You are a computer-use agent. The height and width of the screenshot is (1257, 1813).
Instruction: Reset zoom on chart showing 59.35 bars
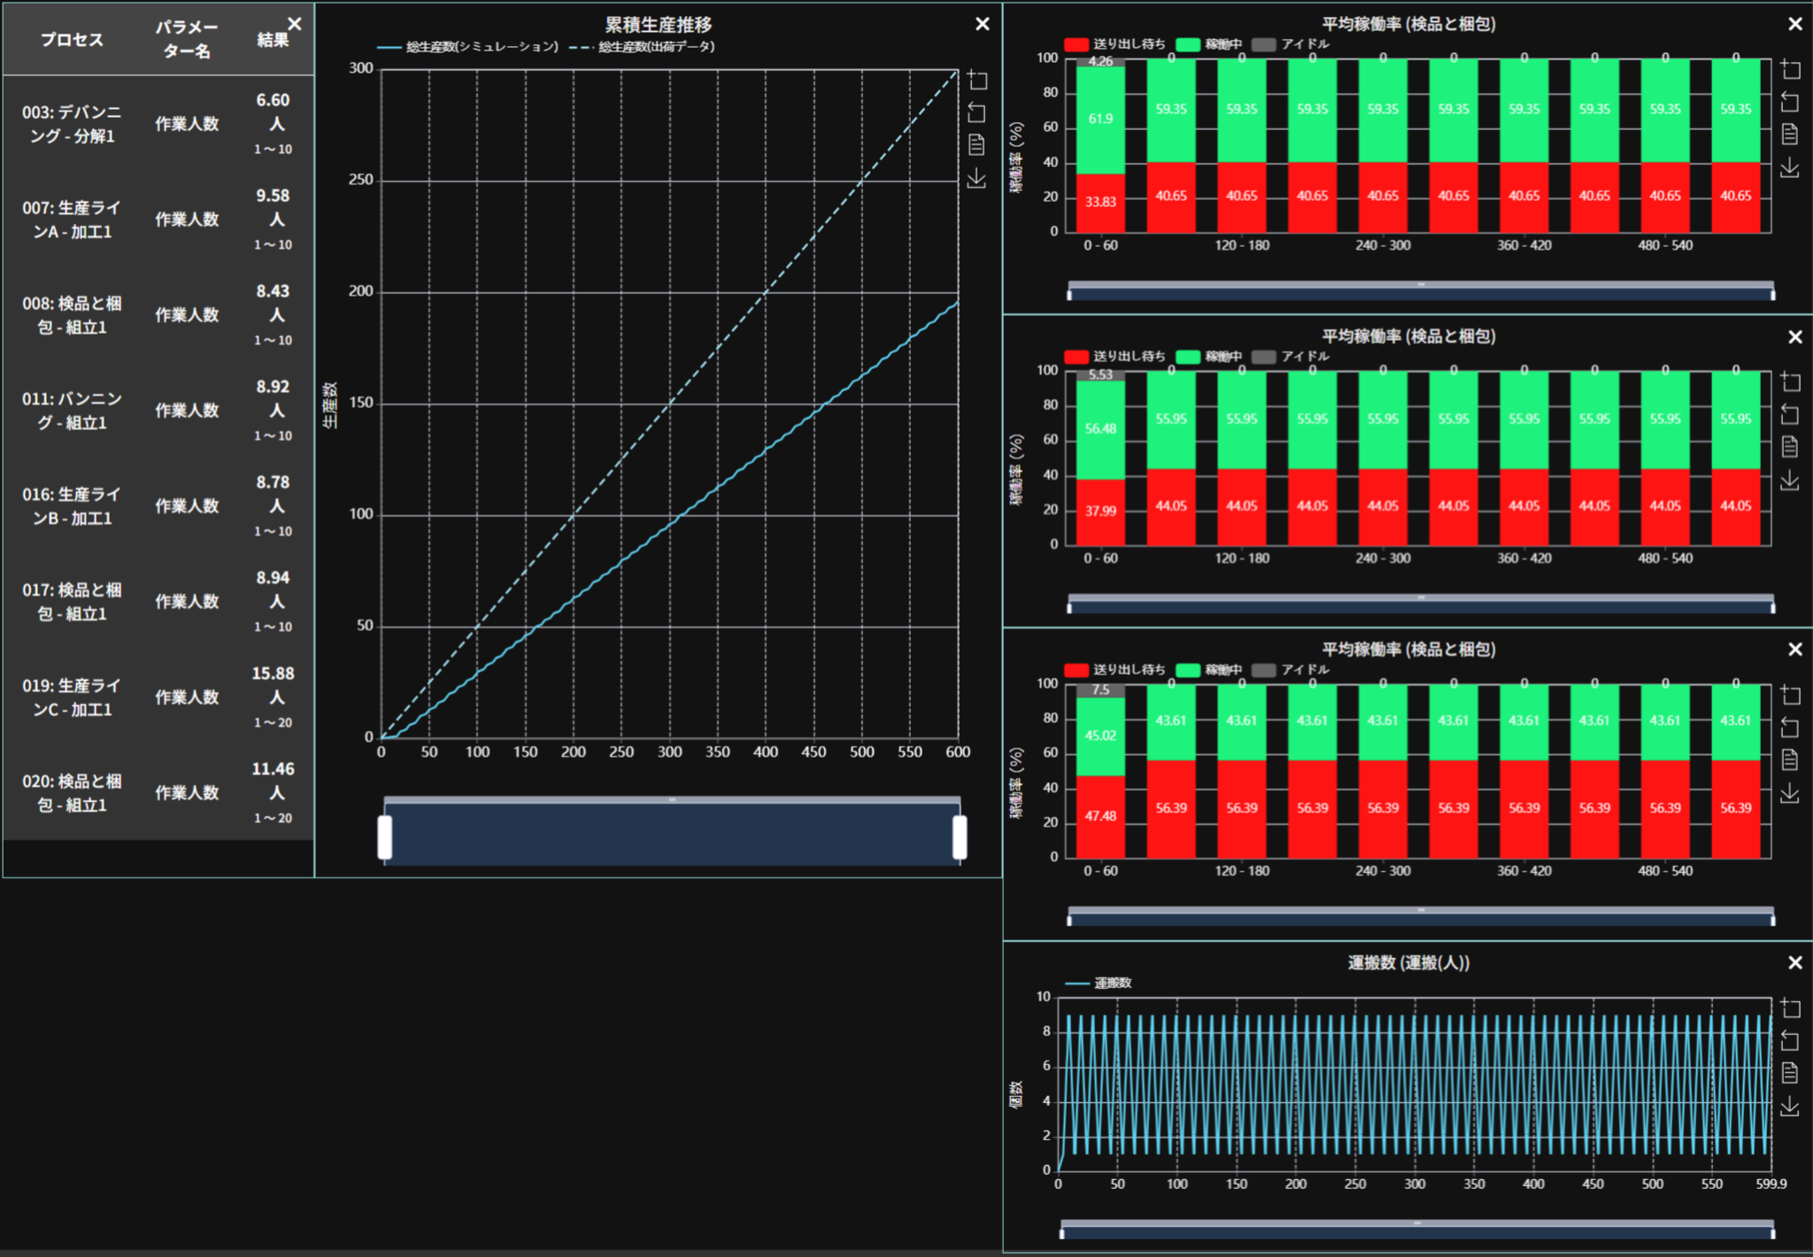coord(1790,102)
